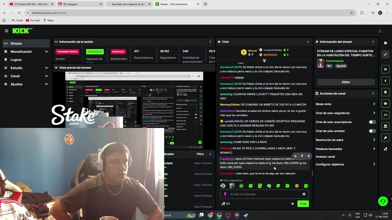Open the info icon in right rail
392x220 pixels.
[385, 43]
